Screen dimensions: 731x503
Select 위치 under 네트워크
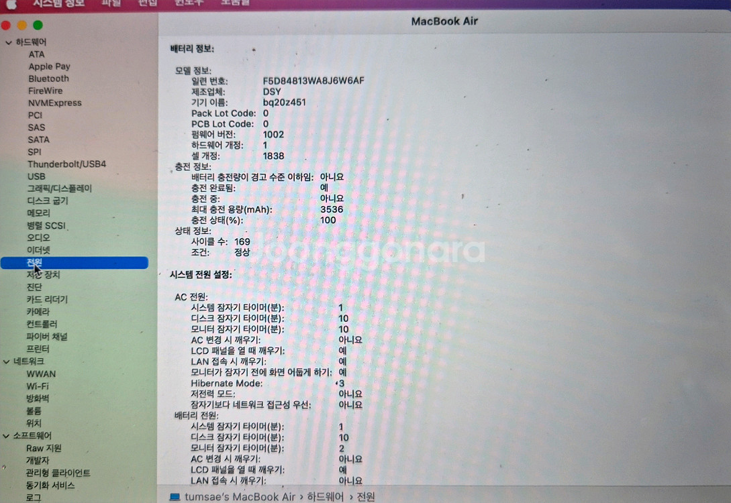pyautogui.click(x=34, y=423)
